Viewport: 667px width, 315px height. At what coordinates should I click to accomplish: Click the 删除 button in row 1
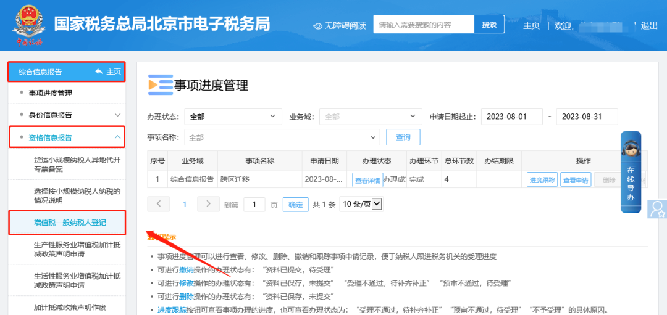pos(609,180)
